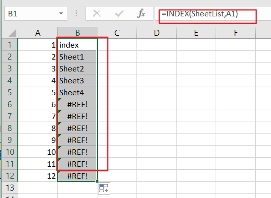This screenshot has height=198, width=271.
Task: Click the #REF! error in row 7
Action: coord(77,116)
